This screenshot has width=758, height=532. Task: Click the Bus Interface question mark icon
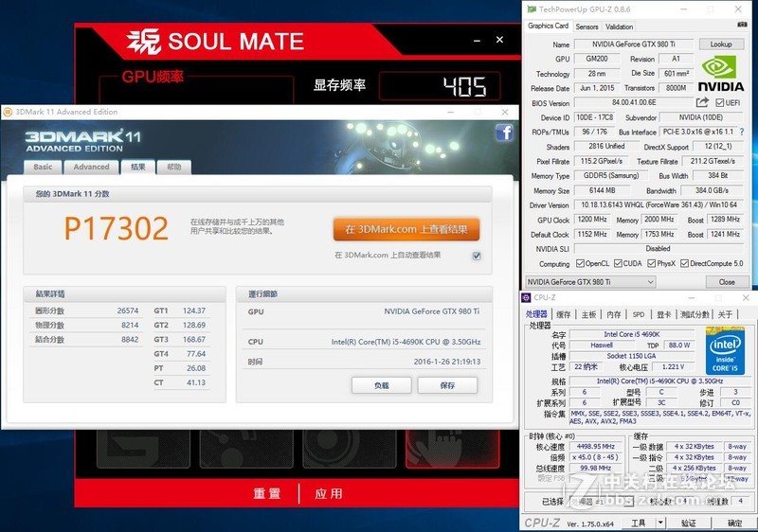742,132
